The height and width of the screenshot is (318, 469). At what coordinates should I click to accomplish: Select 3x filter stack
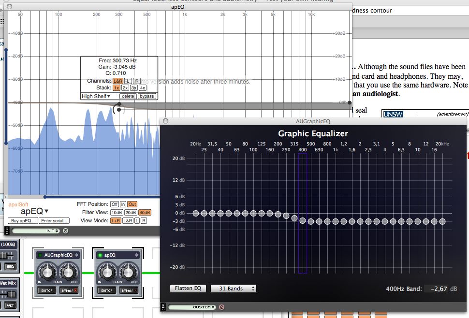pos(134,88)
